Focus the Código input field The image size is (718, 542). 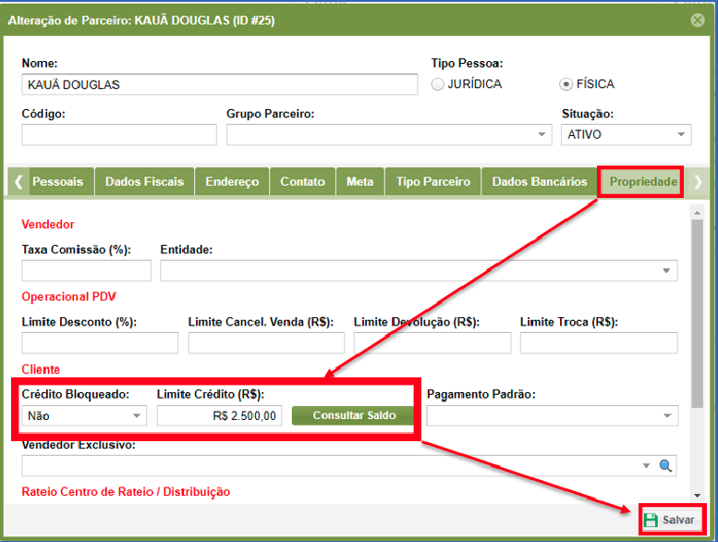click(x=119, y=135)
